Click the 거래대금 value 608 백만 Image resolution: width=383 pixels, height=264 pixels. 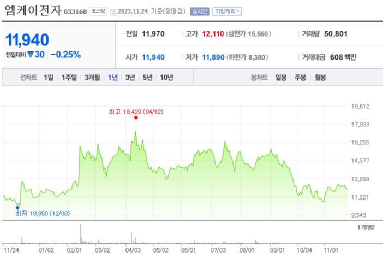click(x=343, y=57)
